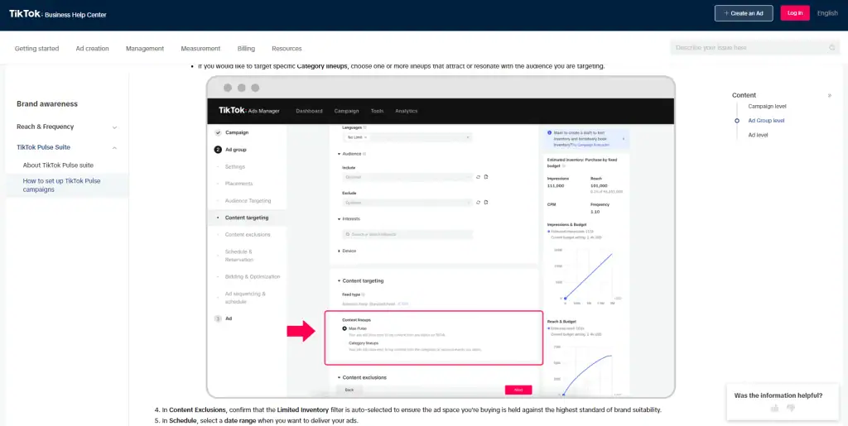Open the Resources menu

[287, 48]
